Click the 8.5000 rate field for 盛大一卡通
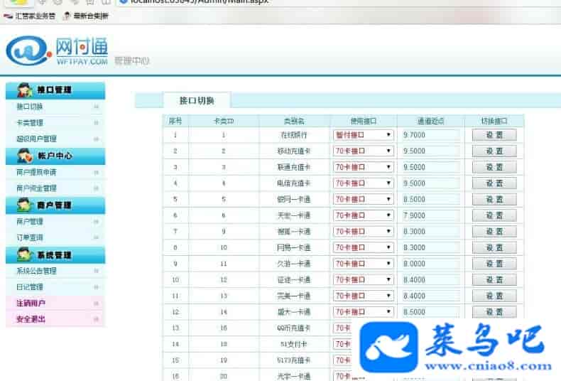561x381 pixels. tap(430, 312)
